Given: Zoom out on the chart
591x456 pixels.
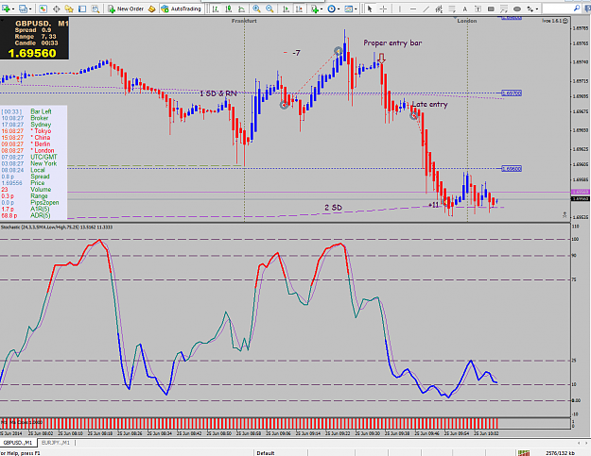Looking at the screenshot, I should click(269, 8).
